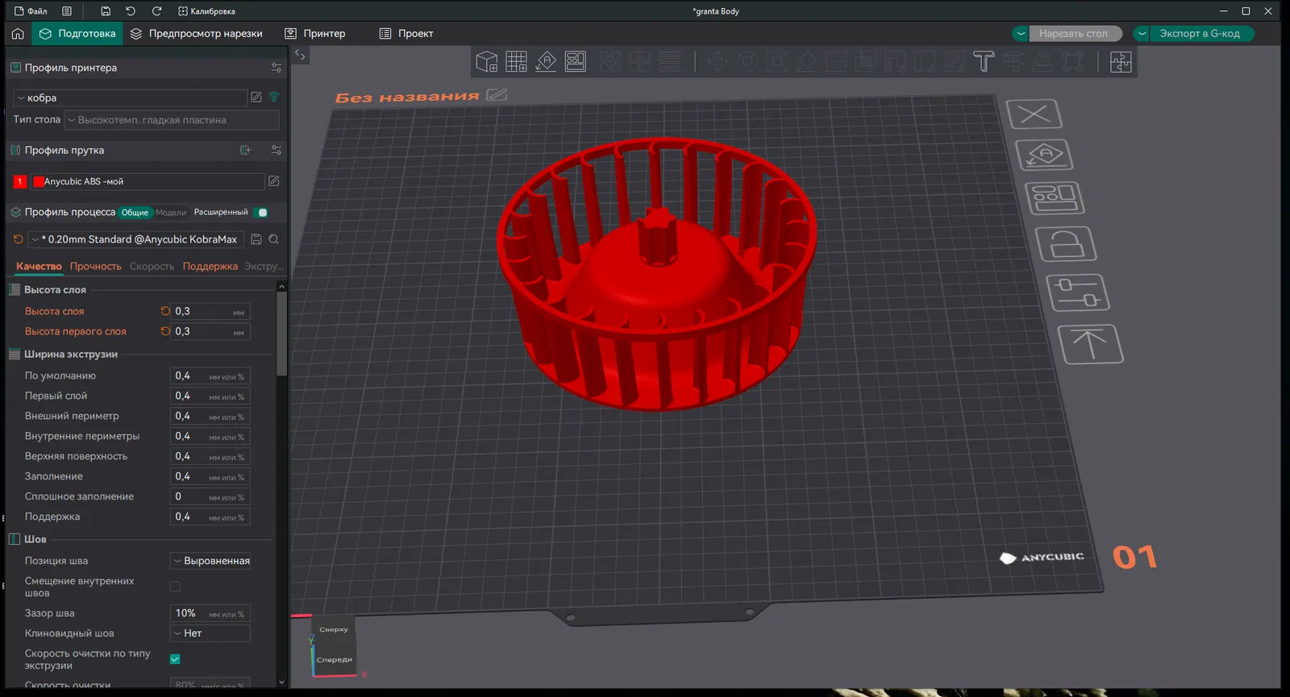Open the кобра printer dropdown

[131, 97]
